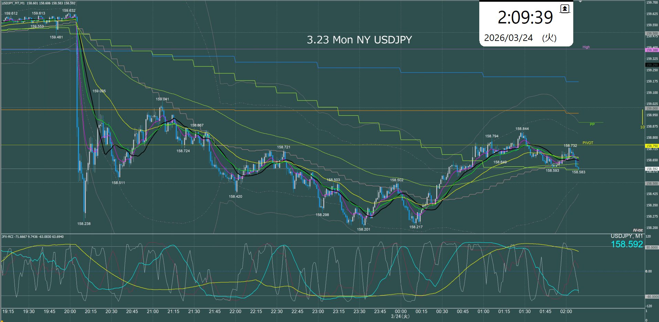Click the yellow 158.750 price axis tag

pyautogui.click(x=651, y=146)
